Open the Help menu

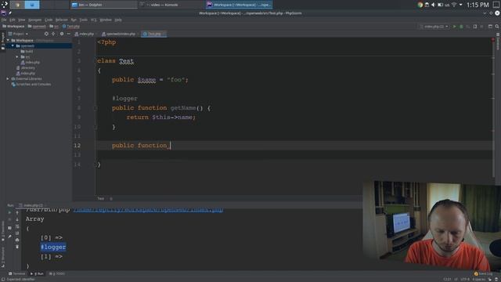coord(118,20)
